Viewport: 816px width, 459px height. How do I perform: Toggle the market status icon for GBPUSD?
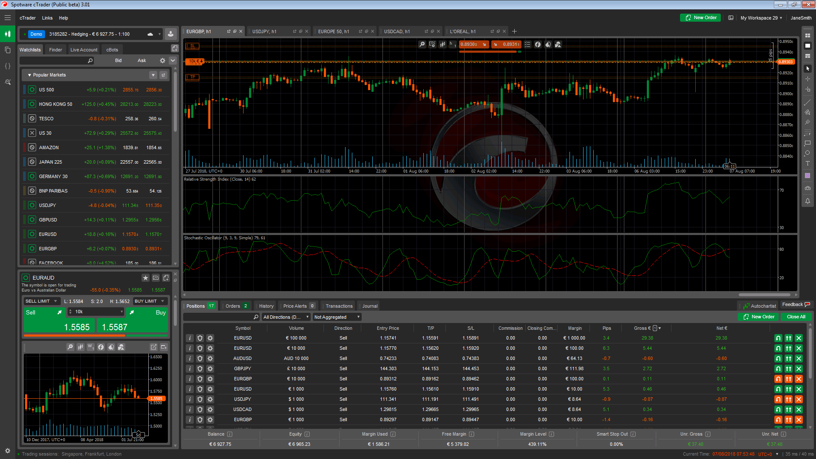pos(32,220)
